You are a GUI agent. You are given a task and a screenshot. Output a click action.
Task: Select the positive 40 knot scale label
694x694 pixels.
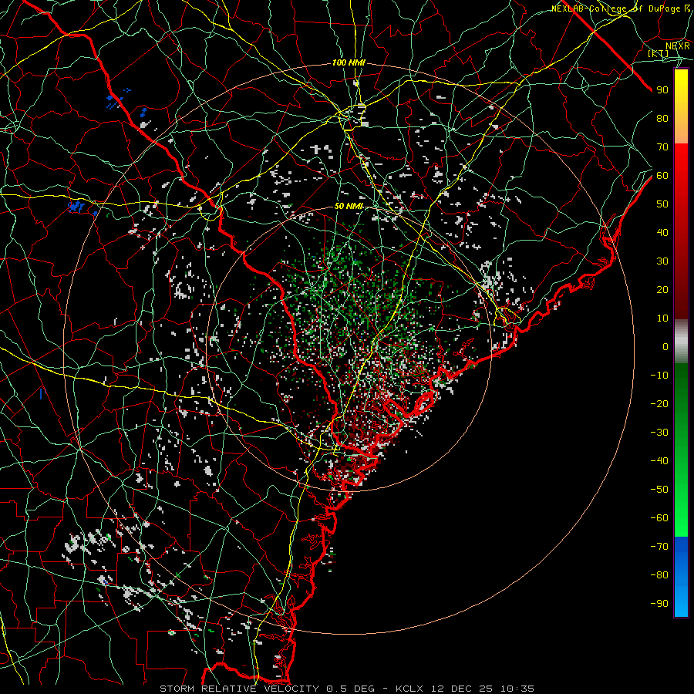662,233
